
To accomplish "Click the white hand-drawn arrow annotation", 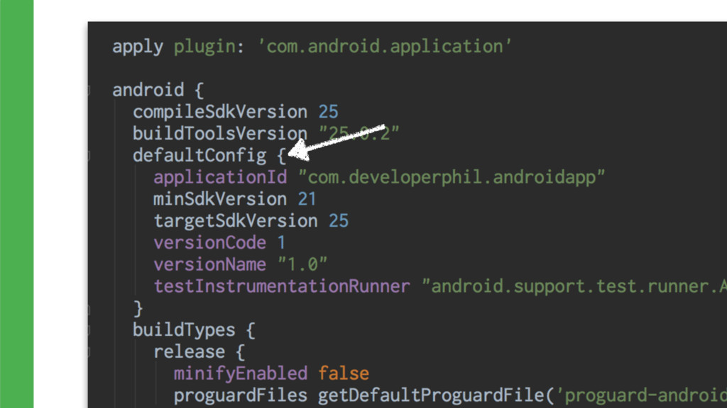I will coord(337,142).
